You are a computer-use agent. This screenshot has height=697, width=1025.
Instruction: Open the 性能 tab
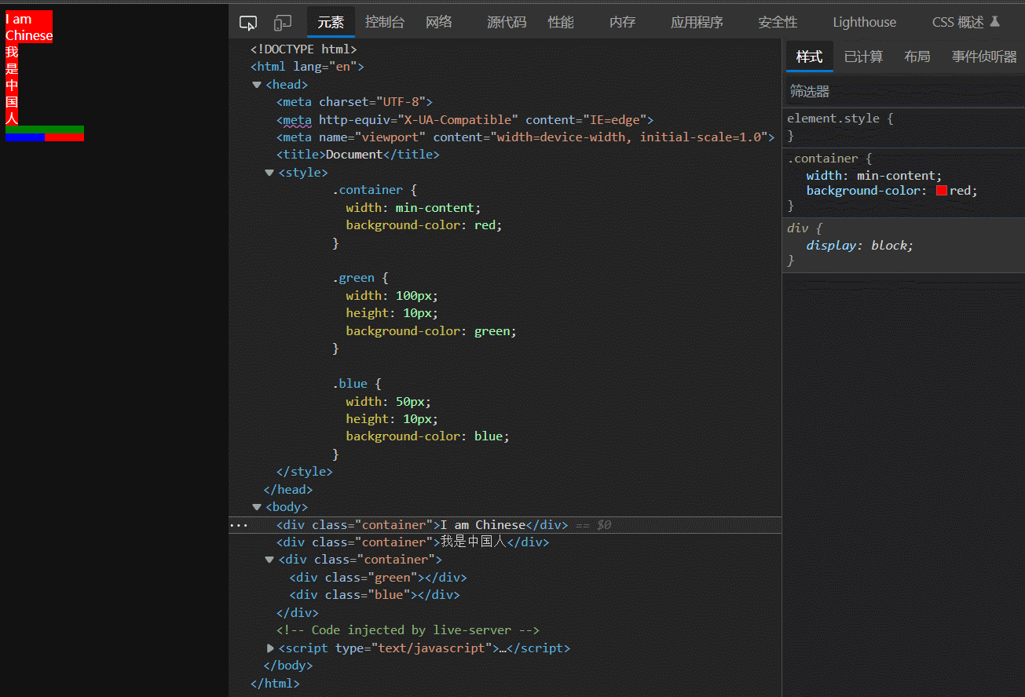point(561,22)
